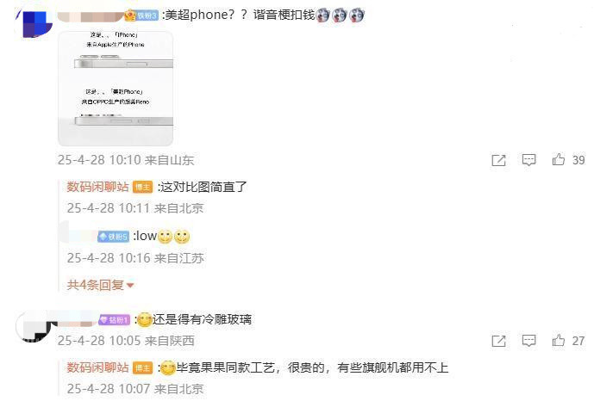The width and height of the screenshot is (600, 401).
Task: Open the avatar of the second commenter
Action: pyautogui.click(x=34, y=326)
